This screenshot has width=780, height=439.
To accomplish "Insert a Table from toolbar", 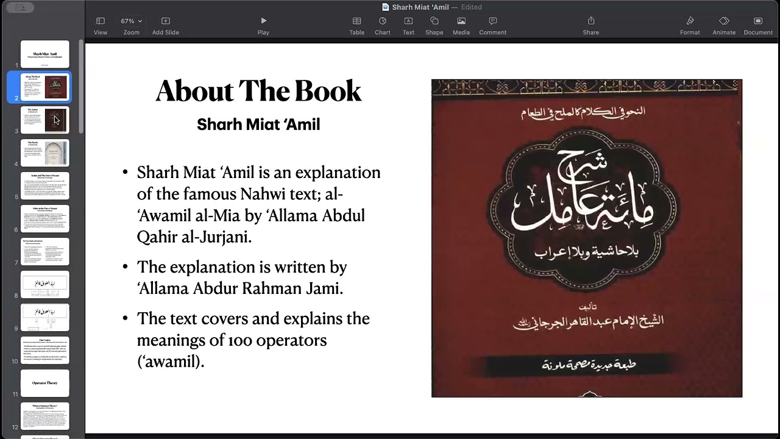I will (356, 26).
